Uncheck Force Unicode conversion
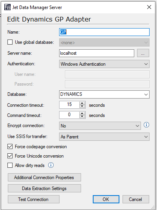This screenshot has height=210, width=157. point(10,156)
